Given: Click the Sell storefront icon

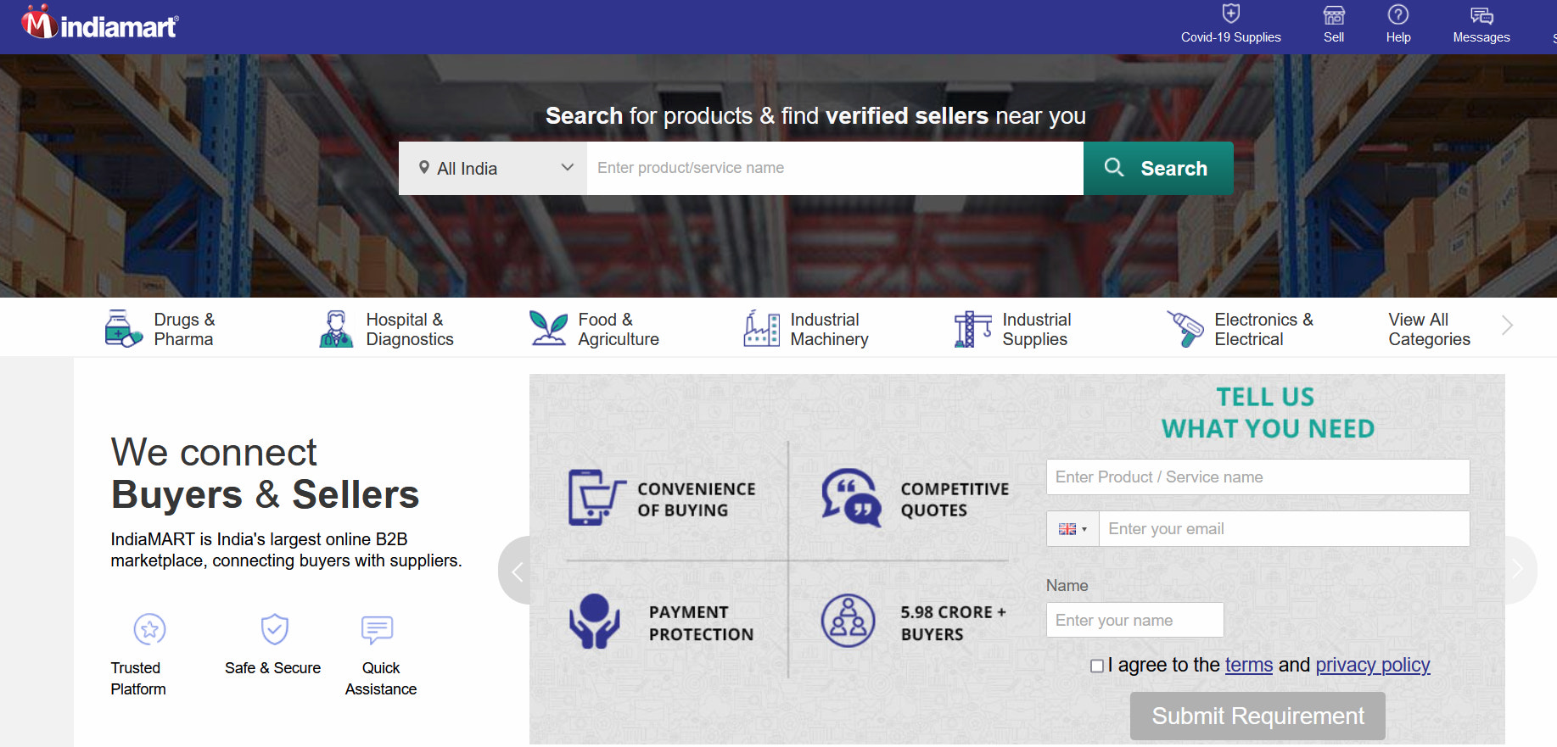Looking at the screenshot, I should pyautogui.click(x=1333, y=15).
